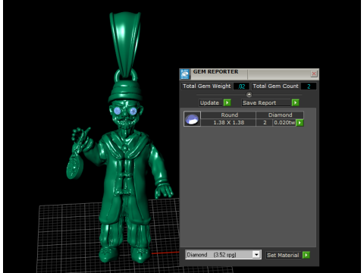Click the Total Gem Count value field
The width and height of the screenshot is (364, 273).
point(309,86)
